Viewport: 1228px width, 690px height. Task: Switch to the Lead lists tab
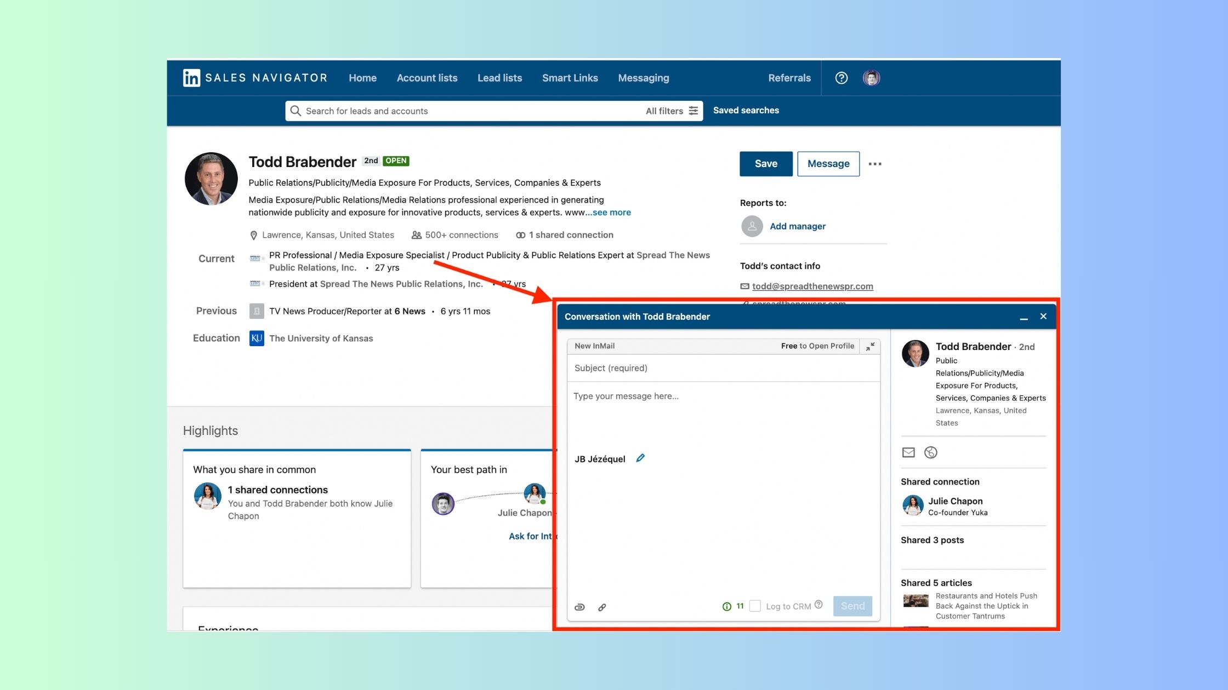tap(499, 78)
